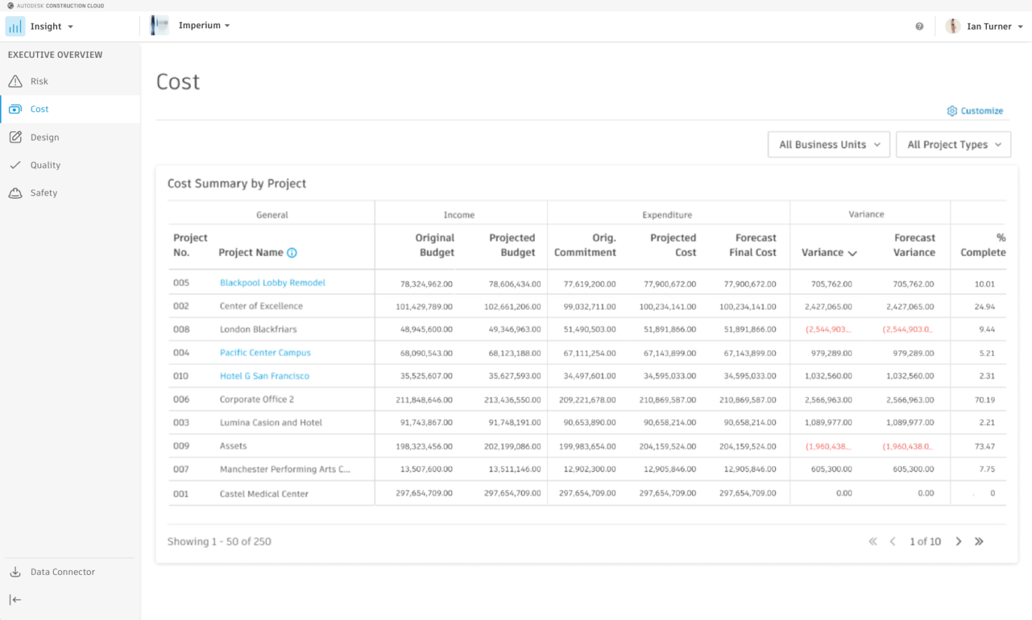This screenshot has width=1032, height=620.
Task: Open the help question mark icon
Action: point(919,27)
